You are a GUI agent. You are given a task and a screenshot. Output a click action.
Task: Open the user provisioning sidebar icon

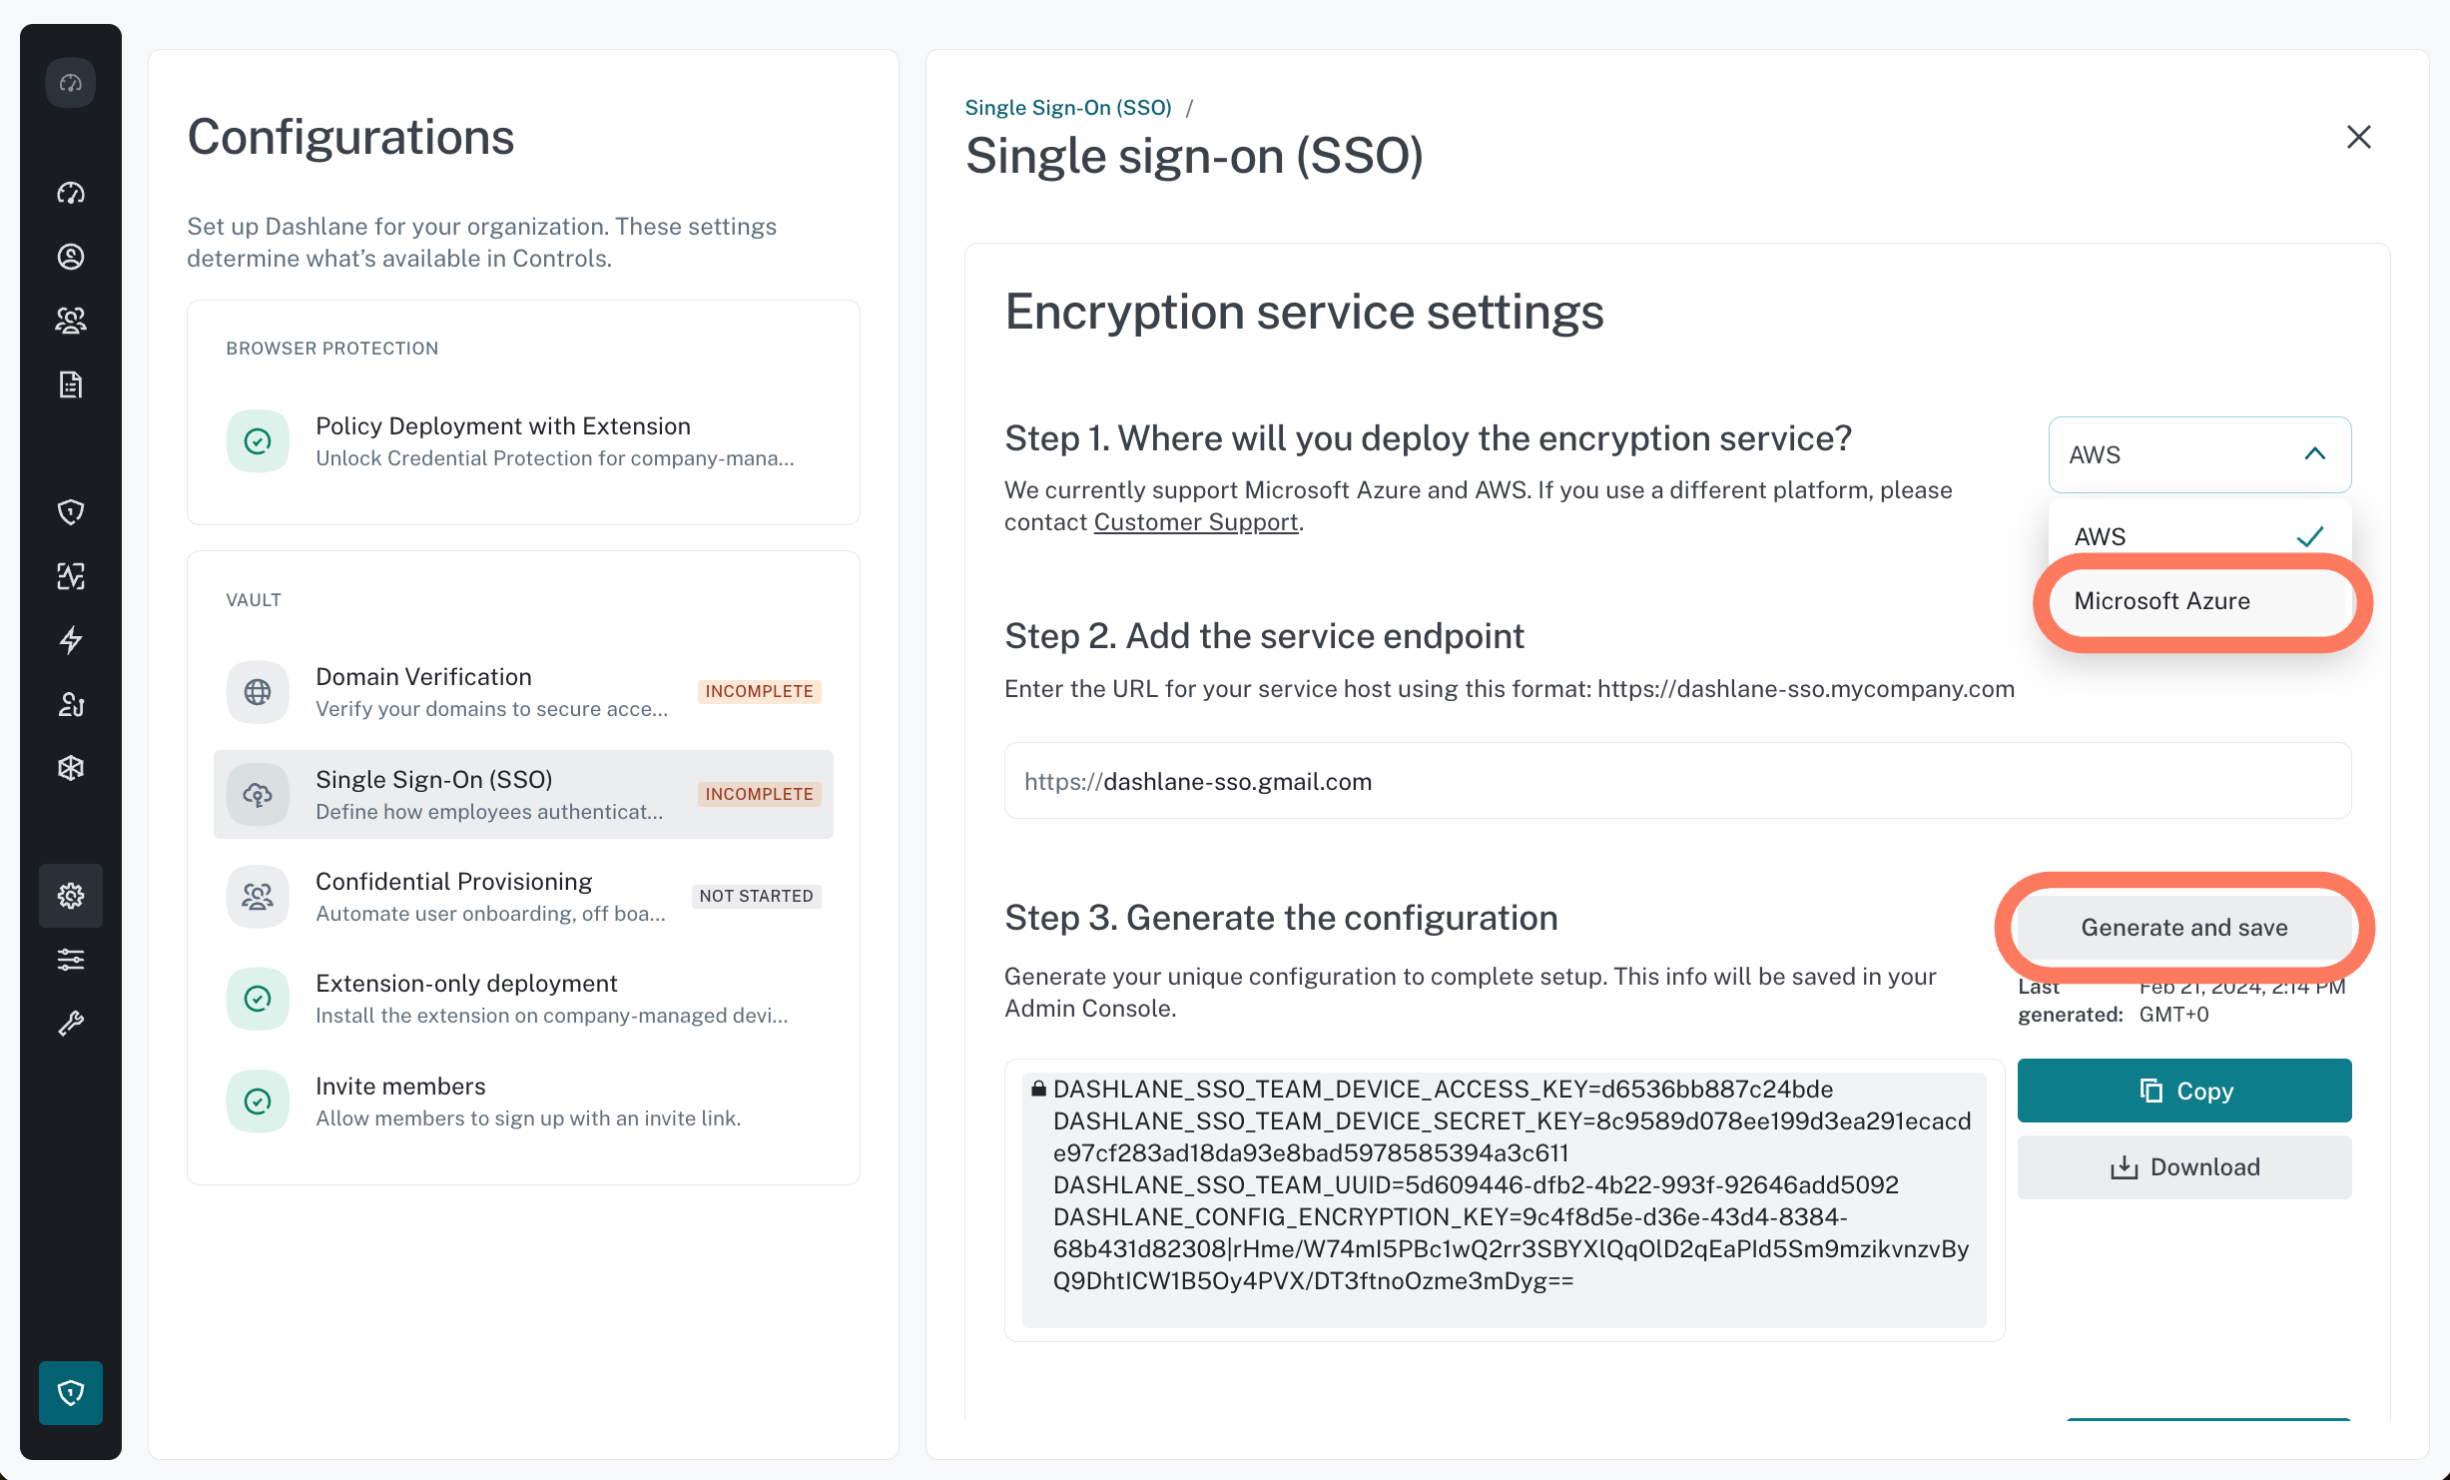click(x=71, y=704)
